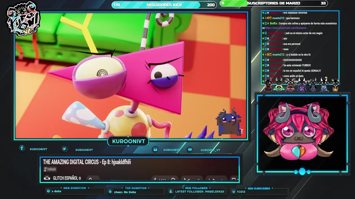
Task: Click the verified badge beside Glitch Español
Action: 80,178
